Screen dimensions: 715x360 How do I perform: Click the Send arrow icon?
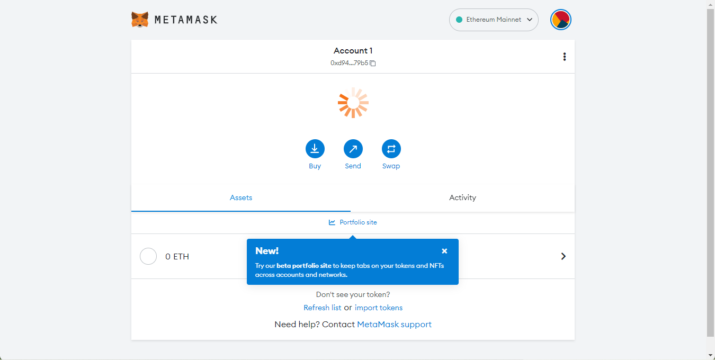(x=353, y=149)
